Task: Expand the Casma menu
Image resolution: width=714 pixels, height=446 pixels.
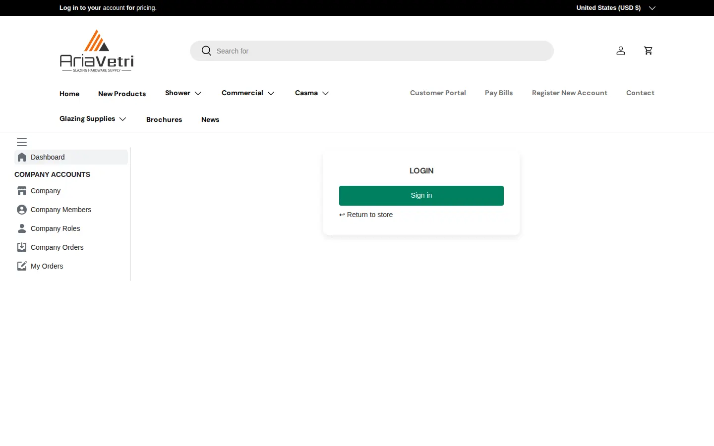Action: [312, 93]
